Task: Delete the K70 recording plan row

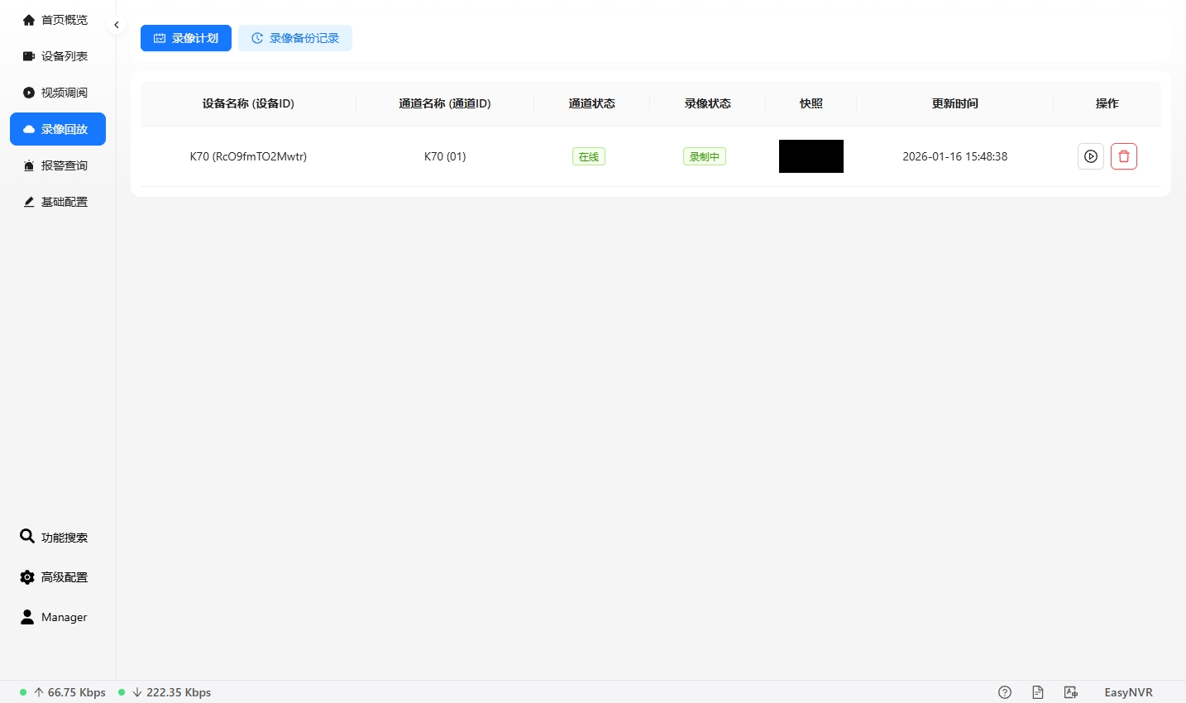Action: 1124,156
